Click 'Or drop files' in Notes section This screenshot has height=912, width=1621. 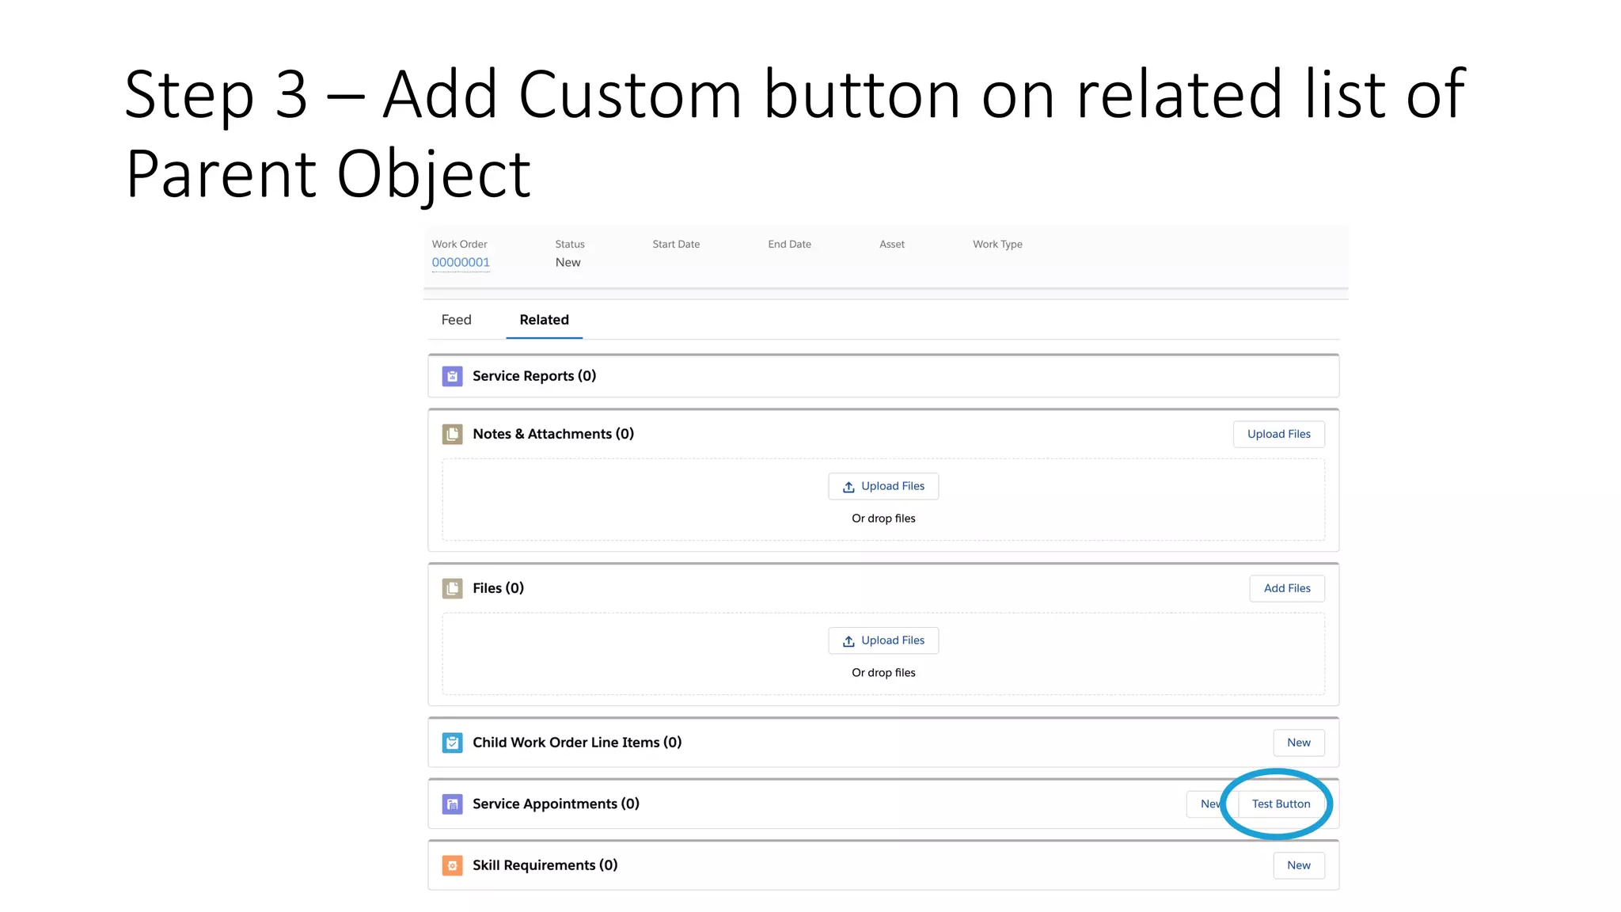pos(883,519)
